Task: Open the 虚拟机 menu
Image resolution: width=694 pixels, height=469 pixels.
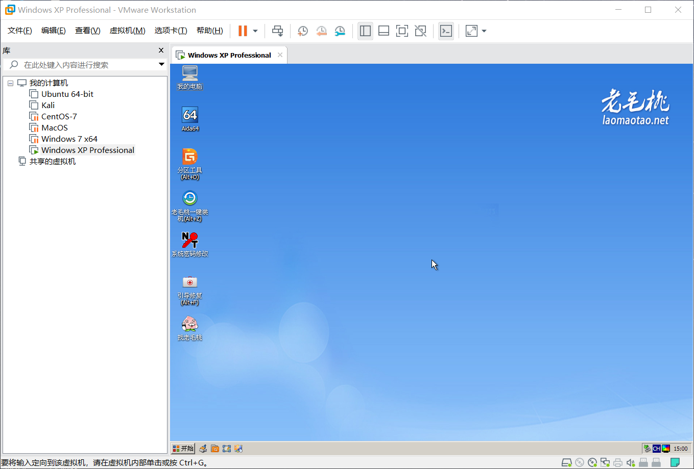Action: click(127, 30)
